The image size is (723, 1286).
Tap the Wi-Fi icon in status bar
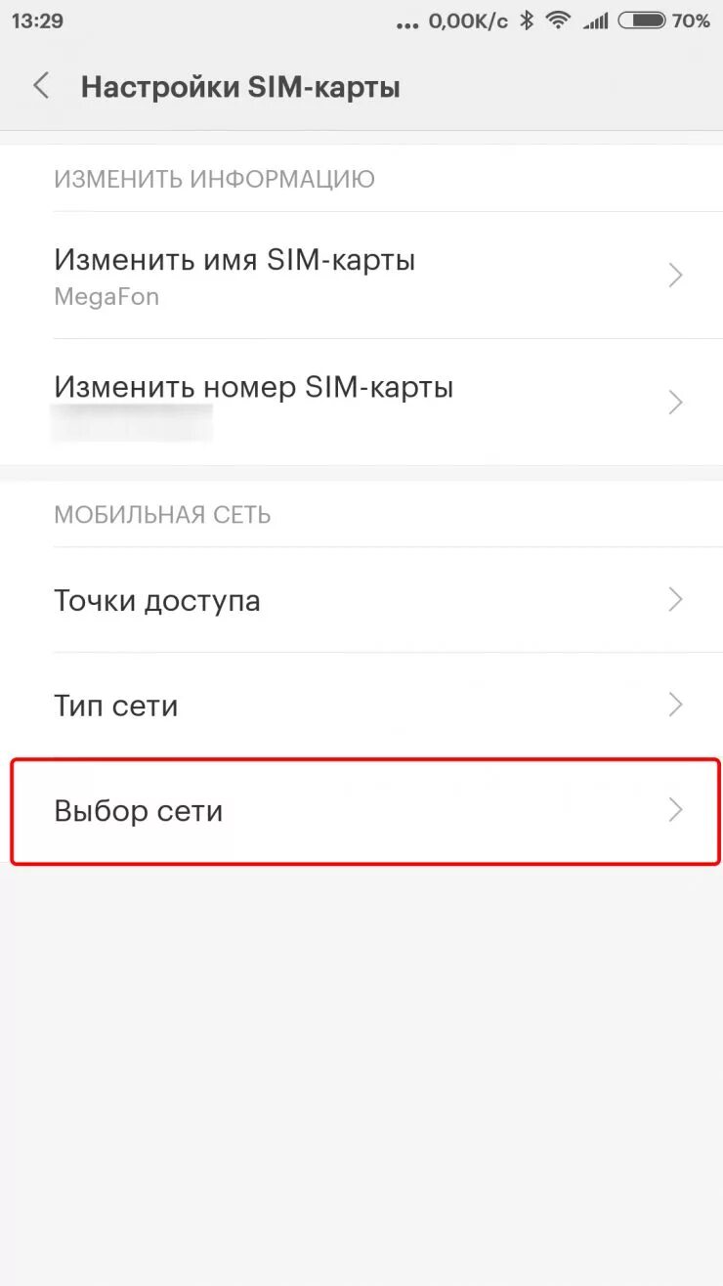559,21
